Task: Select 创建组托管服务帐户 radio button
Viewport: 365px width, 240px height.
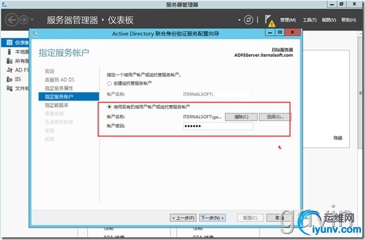Action: 109,83
